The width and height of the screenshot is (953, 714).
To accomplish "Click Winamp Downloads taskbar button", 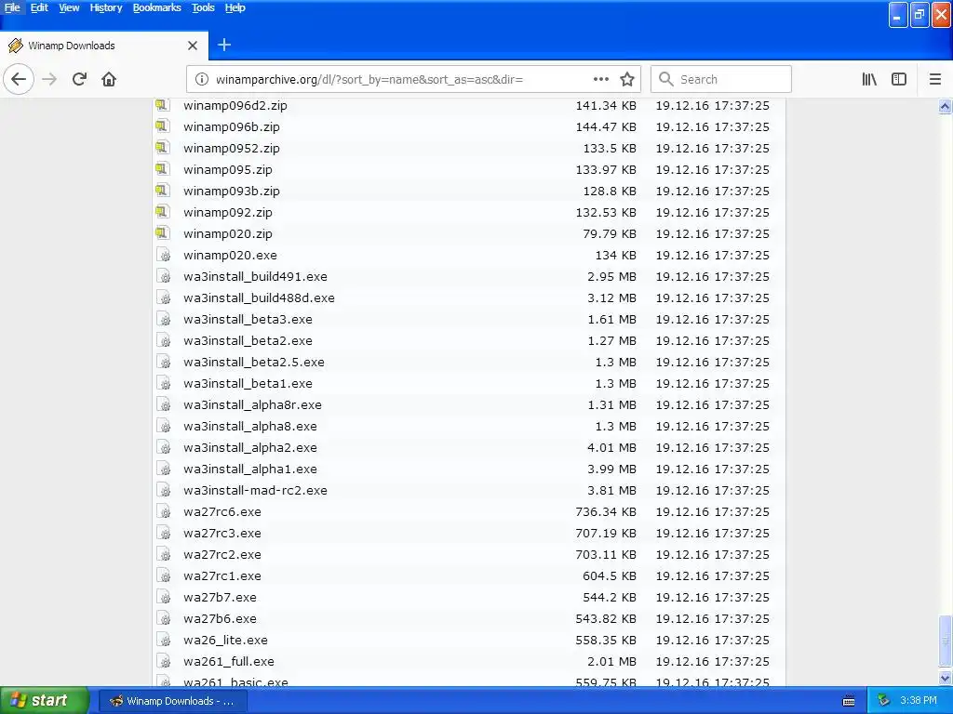I will (x=173, y=701).
